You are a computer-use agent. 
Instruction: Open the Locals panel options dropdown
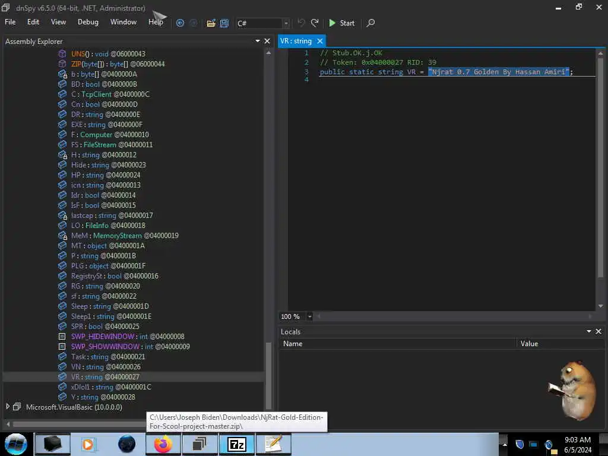(589, 331)
